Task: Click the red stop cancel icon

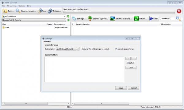Action: coord(179,11)
